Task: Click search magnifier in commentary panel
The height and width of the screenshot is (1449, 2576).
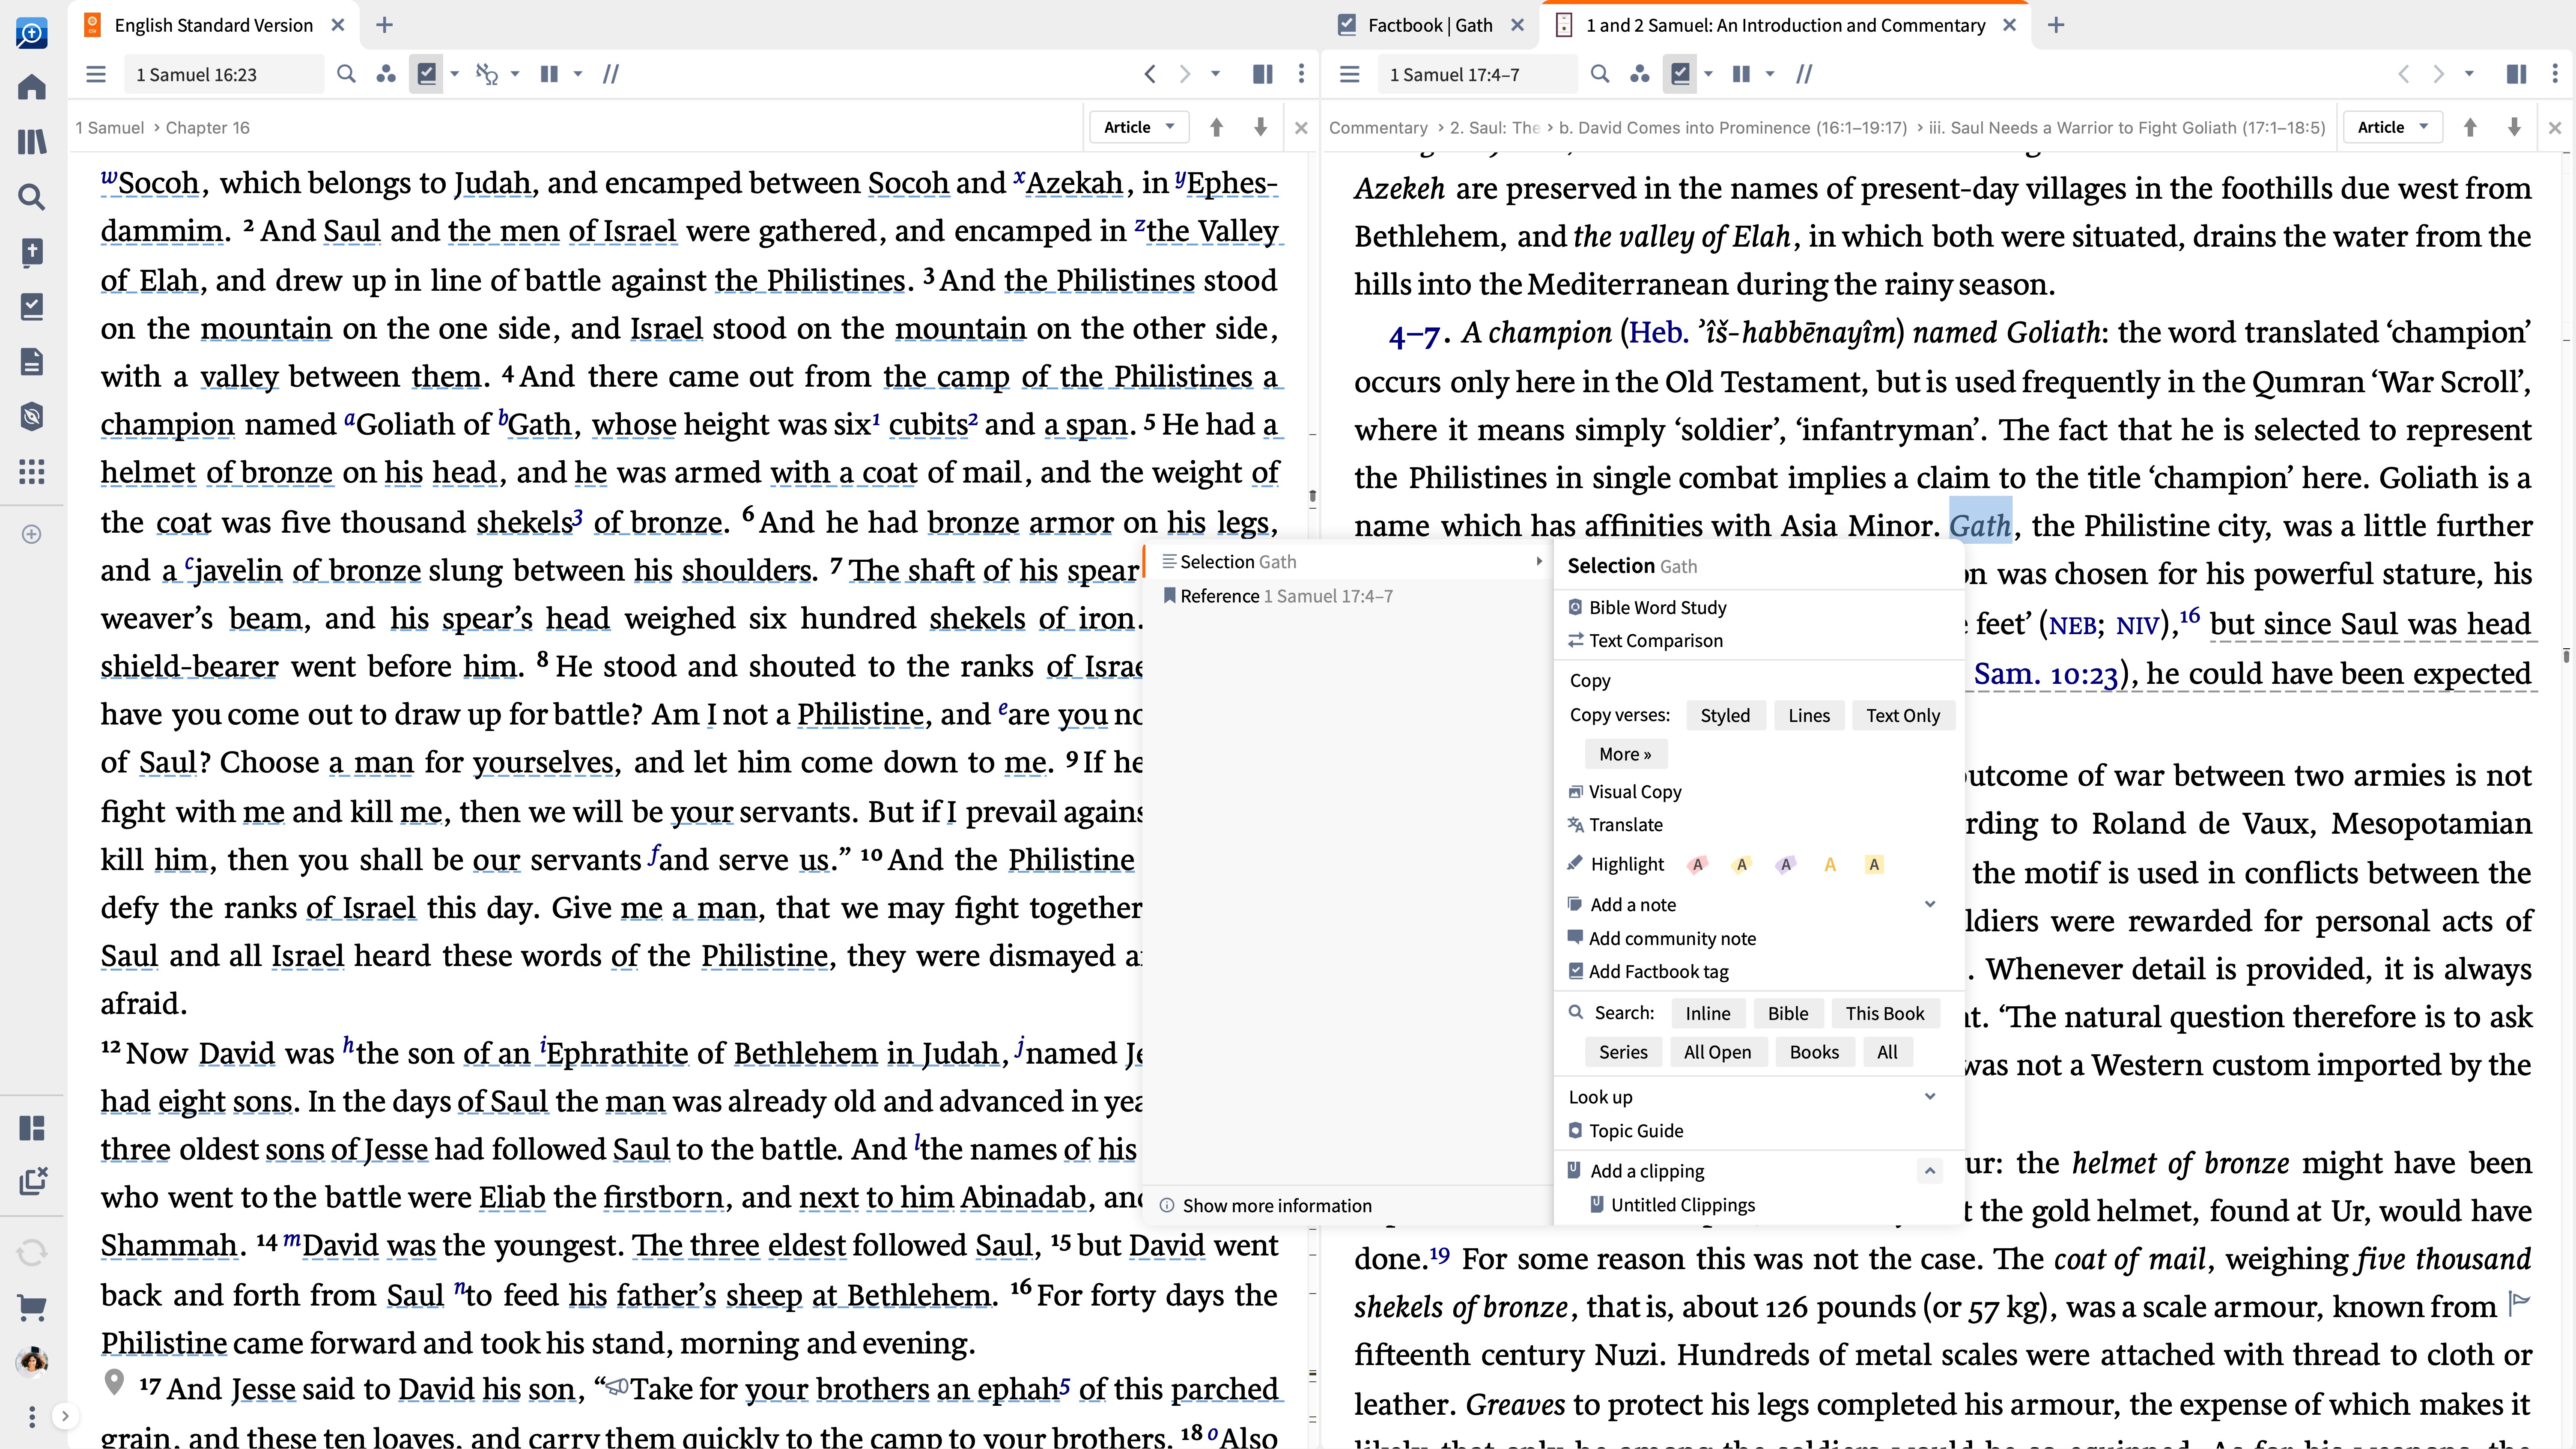Action: [1600, 74]
